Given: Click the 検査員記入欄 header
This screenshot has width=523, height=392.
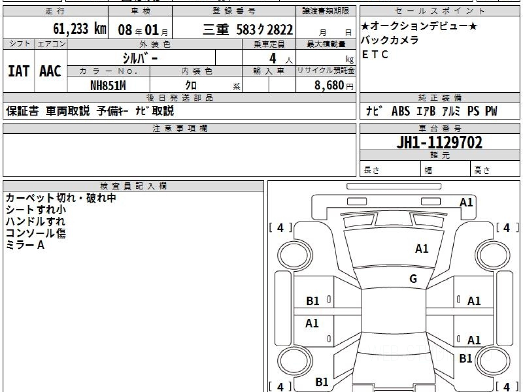Looking at the screenshot, I should (133, 186).
